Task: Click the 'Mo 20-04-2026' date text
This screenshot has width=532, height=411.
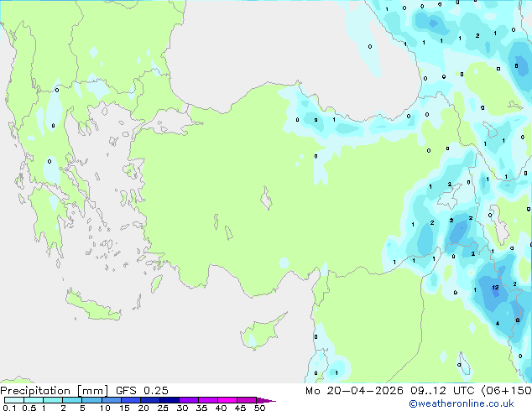Action: click(x=354, y=391)
